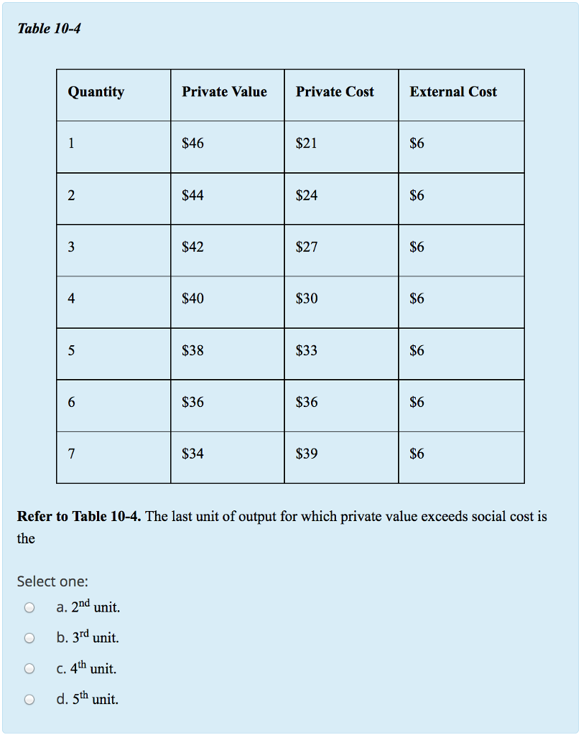The height and width of the screenshot is (735, 581).
Task: Click the $36 private value cell
Action: (x=190, y=402)
